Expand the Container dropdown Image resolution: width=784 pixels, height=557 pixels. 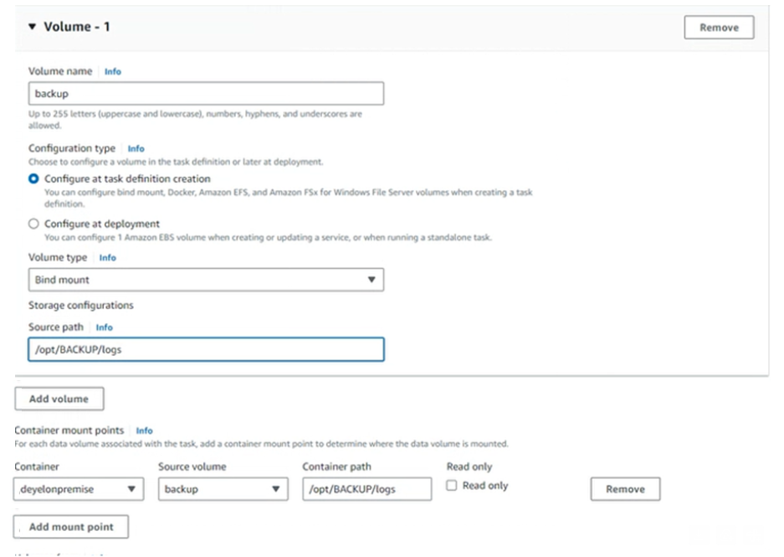[x=79, y=489]
